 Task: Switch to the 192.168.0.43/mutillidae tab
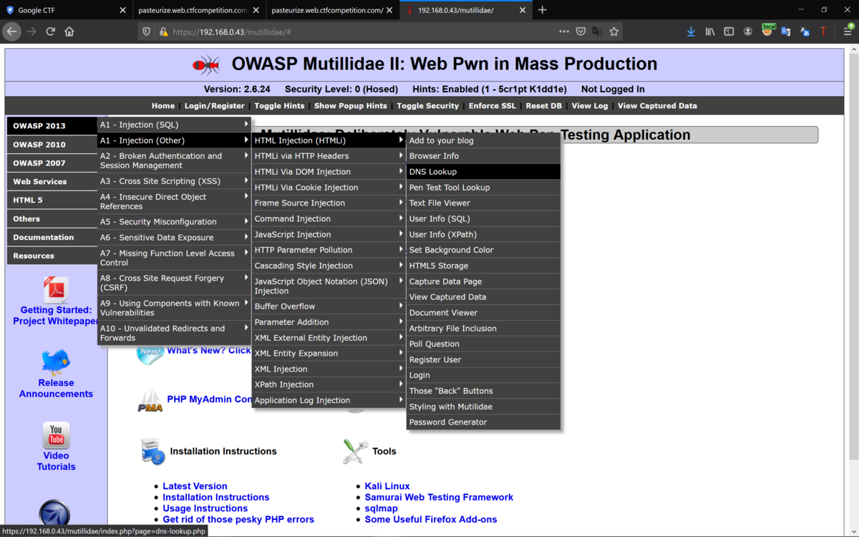(467, 10)
